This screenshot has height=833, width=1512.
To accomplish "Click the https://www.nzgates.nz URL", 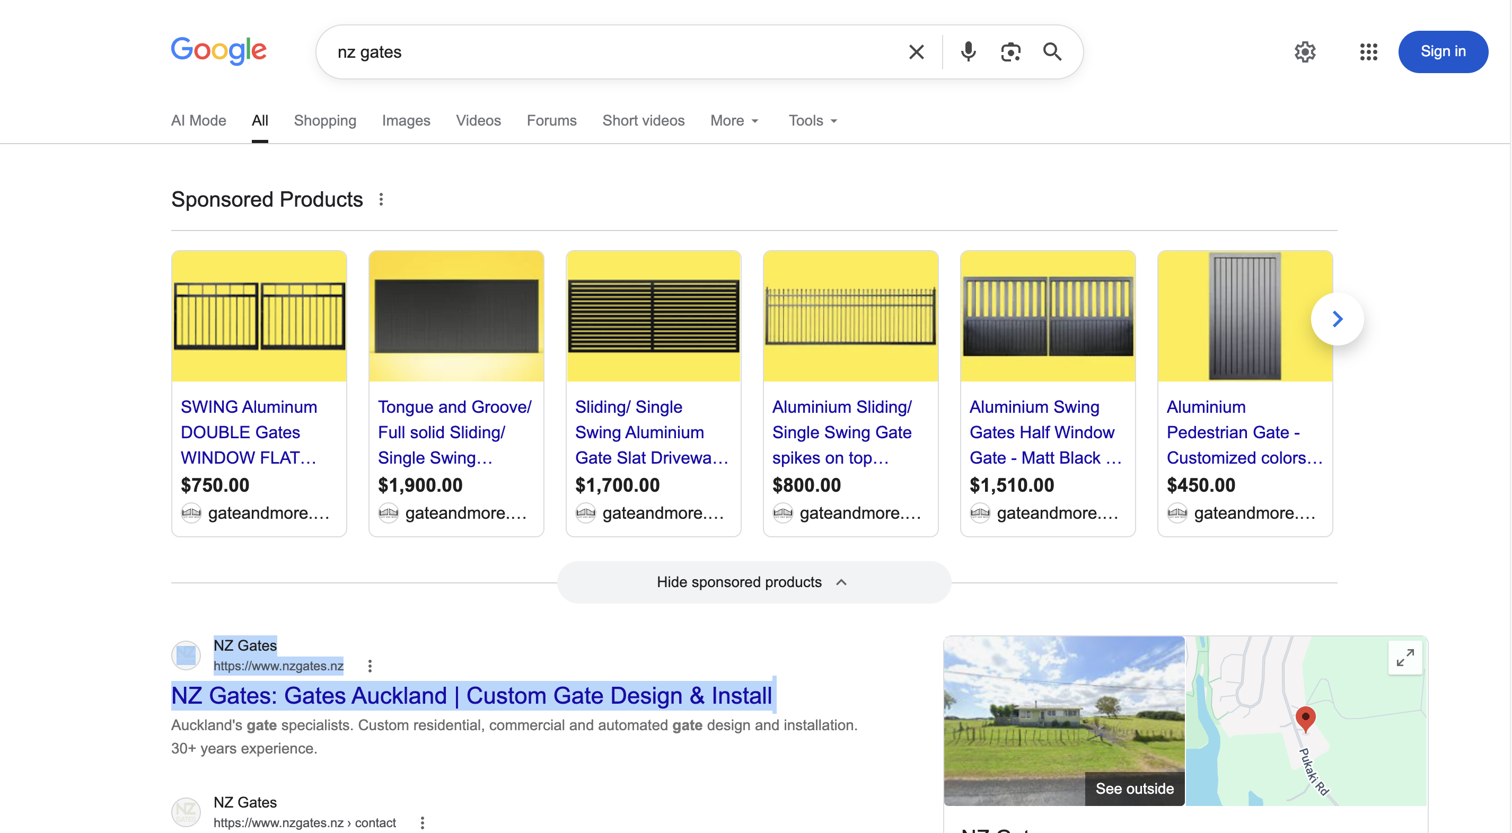I will click(278, 666).
